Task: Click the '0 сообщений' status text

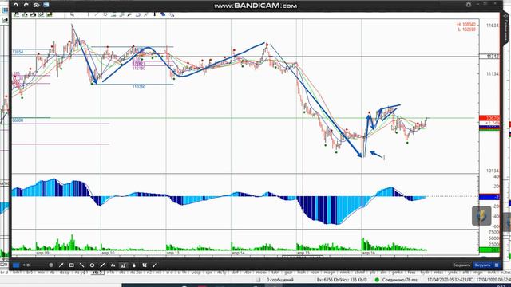Action: [x=279, y=280]
